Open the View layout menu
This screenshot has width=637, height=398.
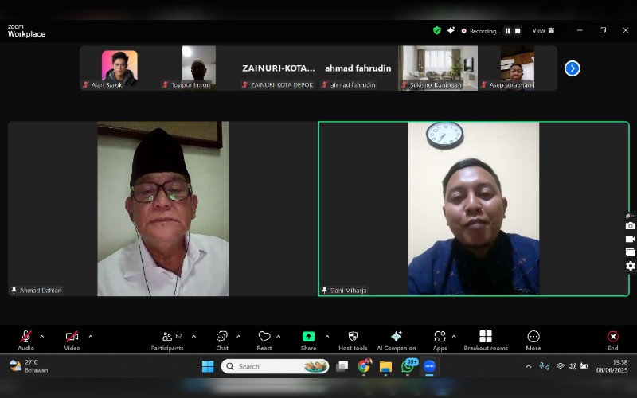click(543, 30)
